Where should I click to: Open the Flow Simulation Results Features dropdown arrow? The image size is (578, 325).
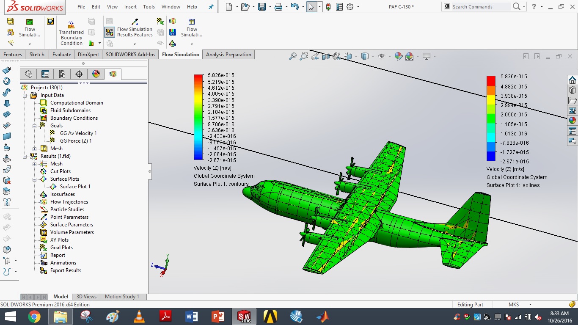(x=135, y=44)
